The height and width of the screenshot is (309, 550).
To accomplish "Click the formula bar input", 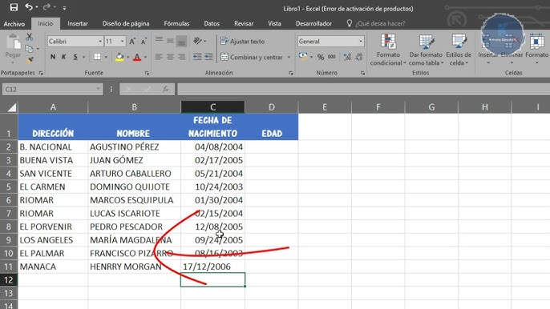I will [363, 90].
